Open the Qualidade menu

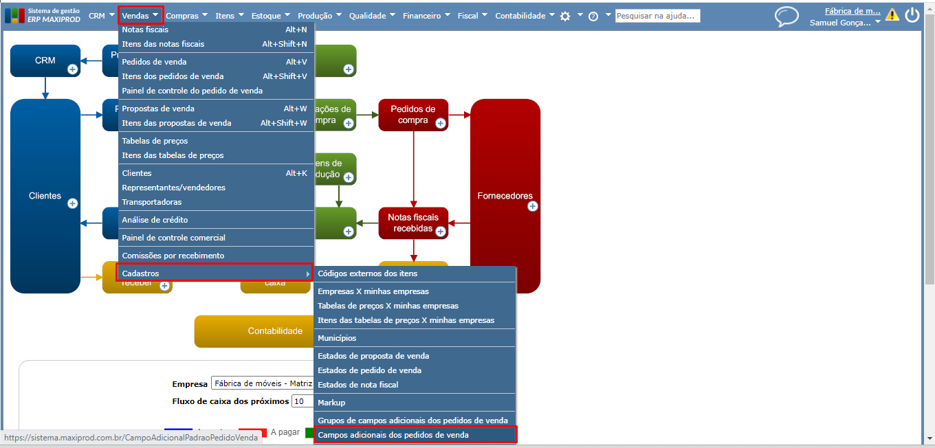[372, 15]
